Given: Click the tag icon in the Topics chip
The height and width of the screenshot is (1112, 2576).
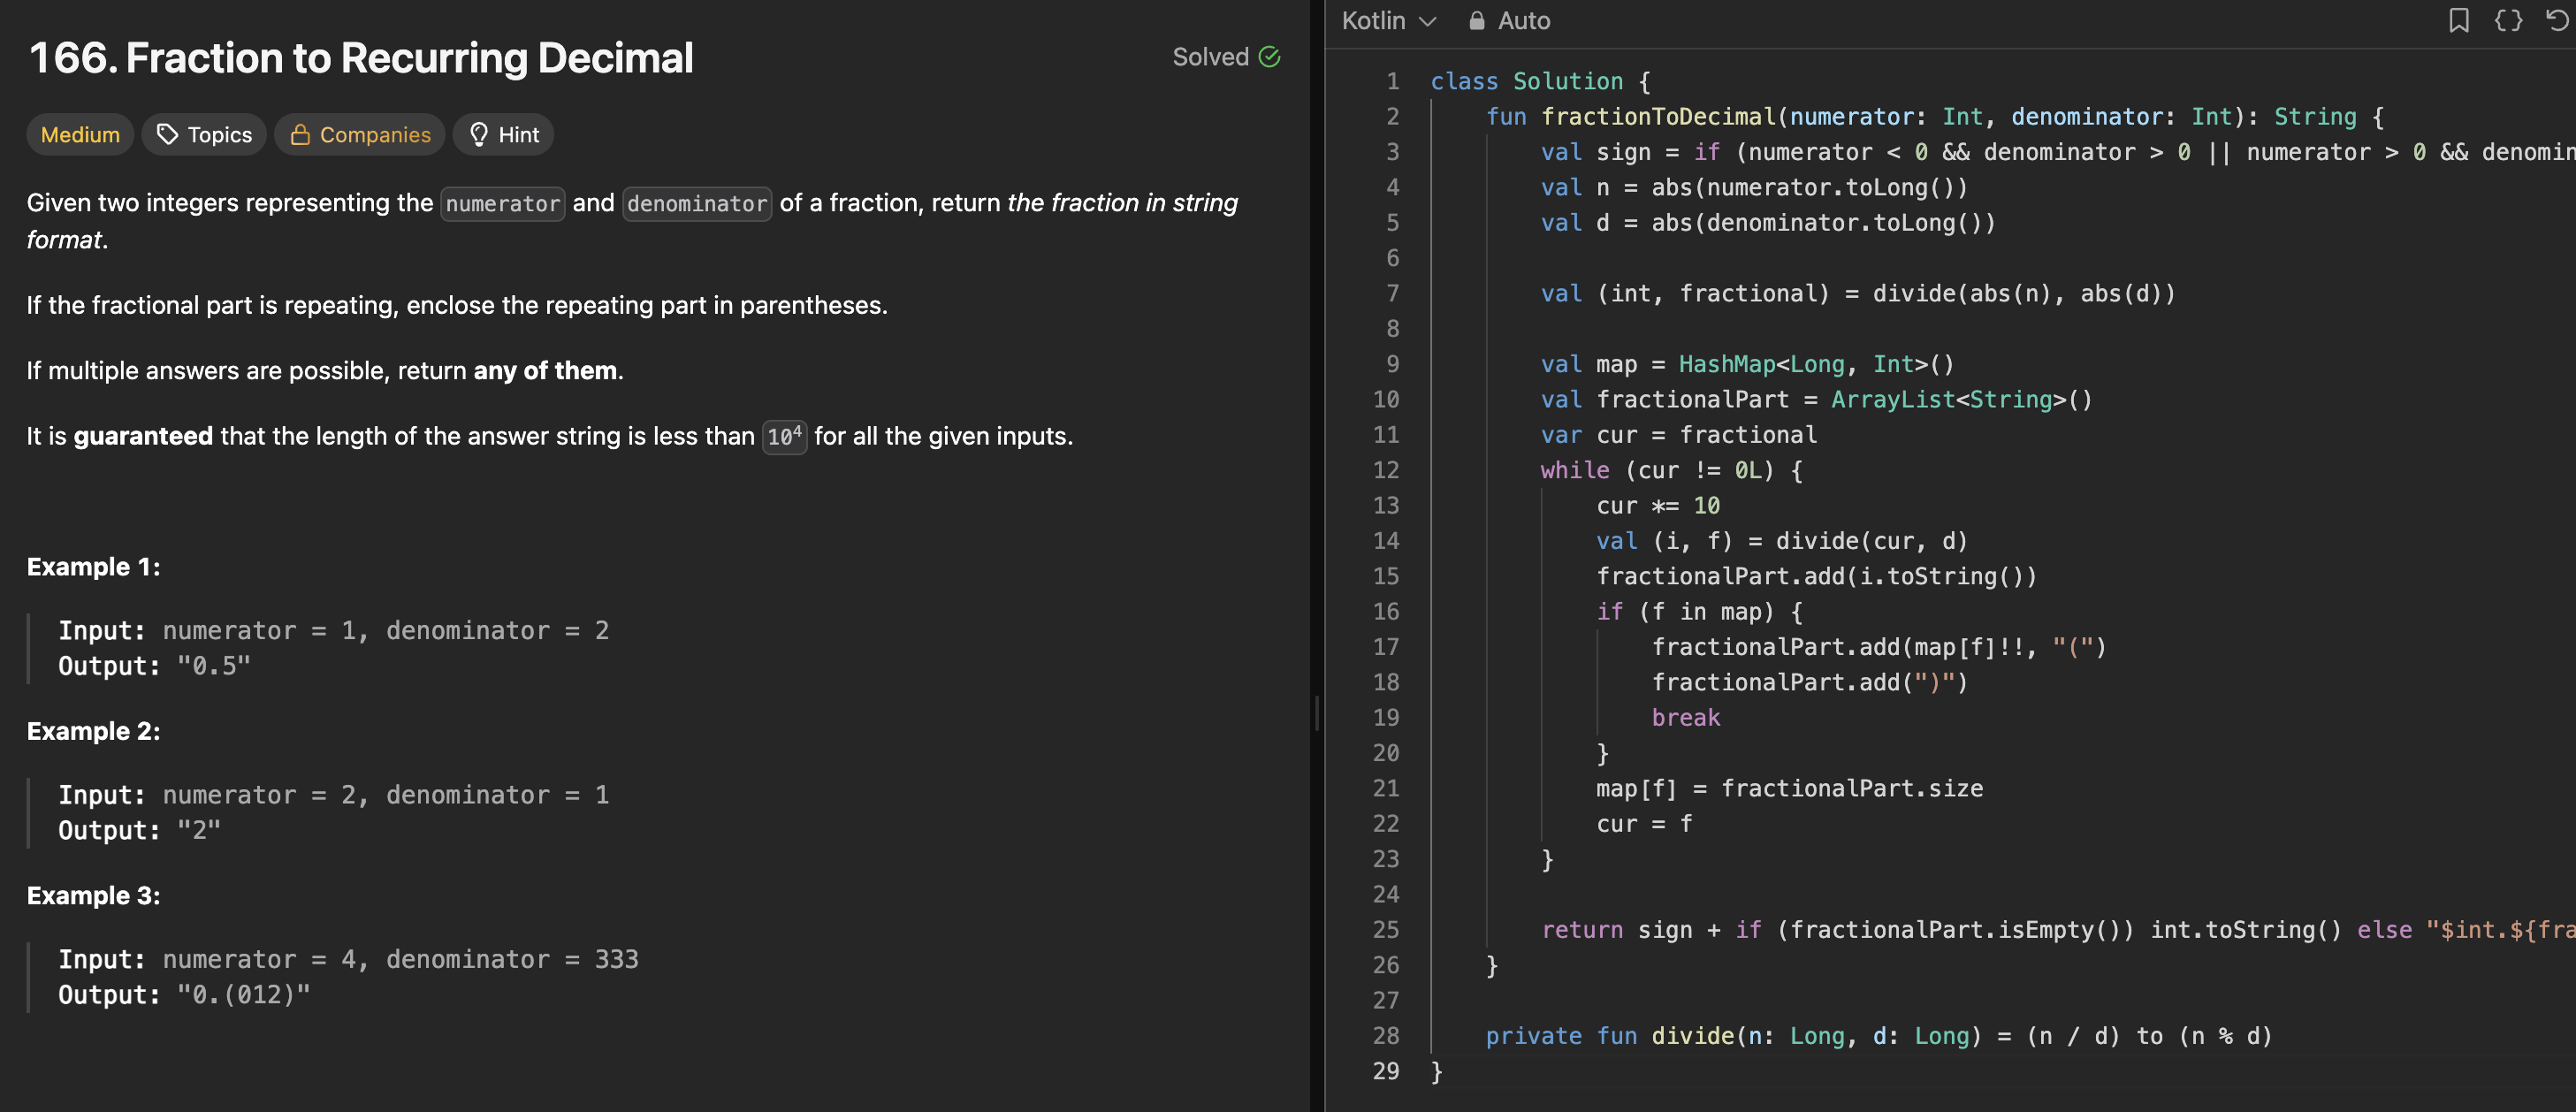Looking at the screenshot, I should click(167, 134).
